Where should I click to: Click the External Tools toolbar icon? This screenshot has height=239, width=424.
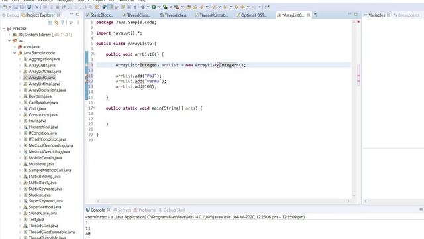click(x=176, y=7)
